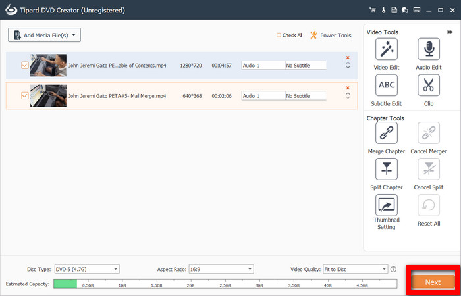Screen dimensions: 461x296
Task: Click the Tipard DVD Creator logo icon
Action: [x=11, y=10]
